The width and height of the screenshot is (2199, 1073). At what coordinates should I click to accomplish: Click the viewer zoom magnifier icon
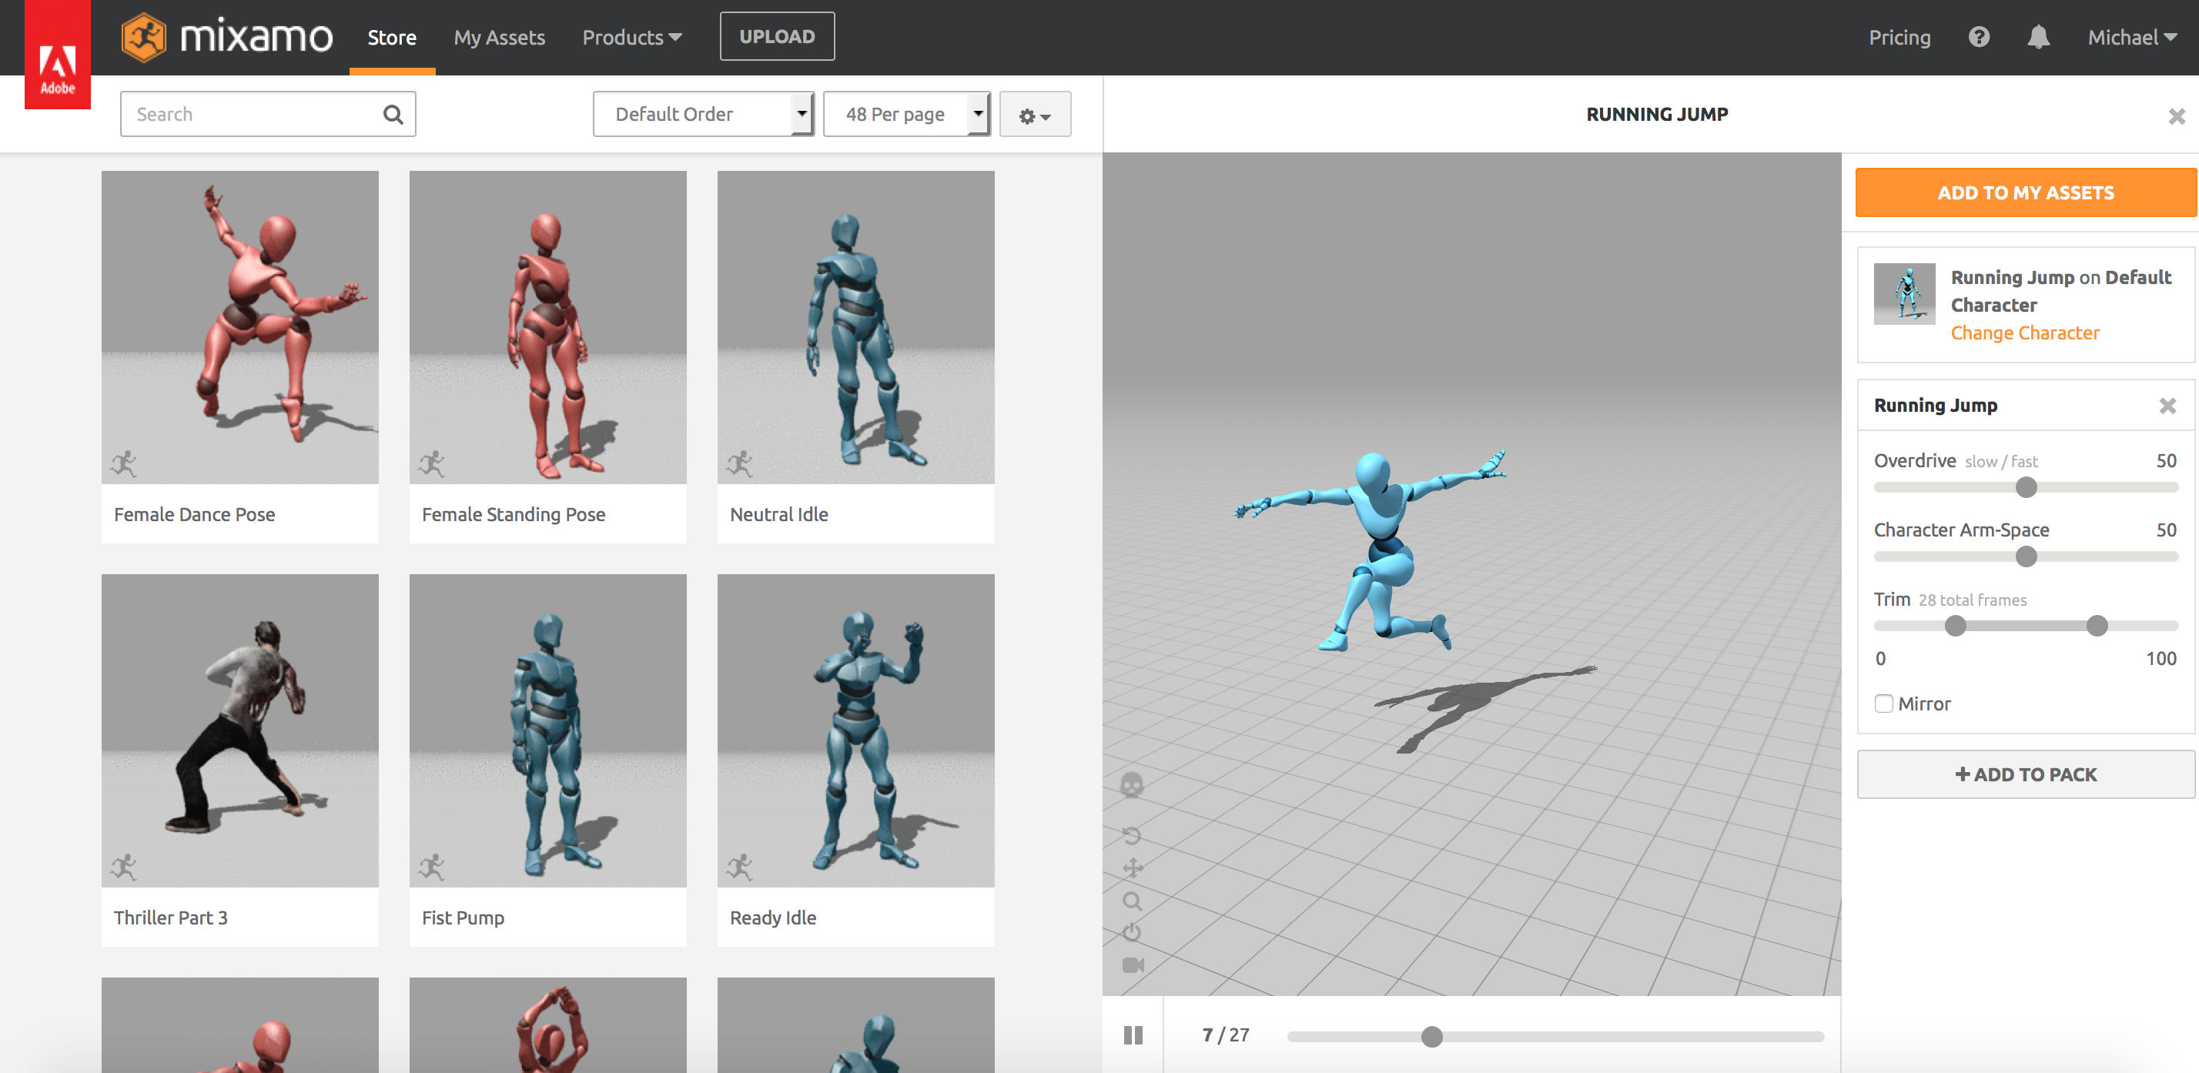(x=1132, y=901)
